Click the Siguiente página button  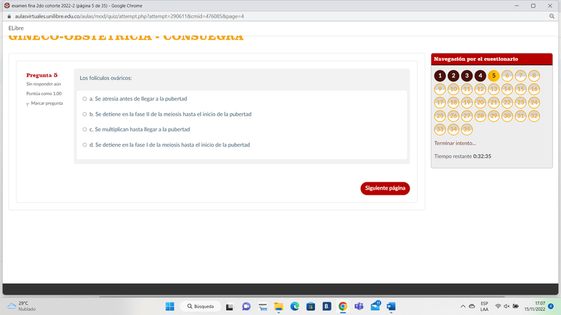click(385, 188)
